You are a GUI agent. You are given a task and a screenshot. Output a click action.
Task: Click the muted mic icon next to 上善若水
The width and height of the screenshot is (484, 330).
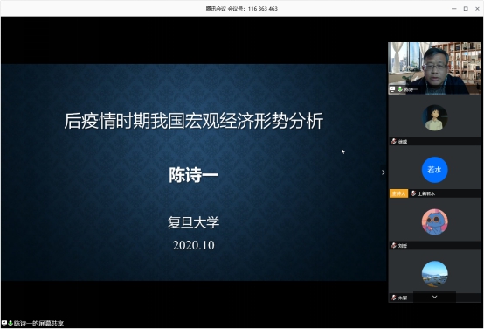[x=413, y=193]
